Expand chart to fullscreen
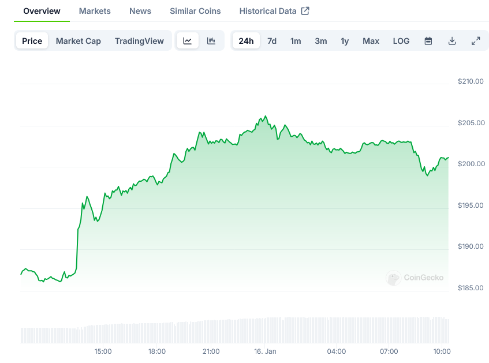This screenshot has width=489, height=363. click(476, 41)
